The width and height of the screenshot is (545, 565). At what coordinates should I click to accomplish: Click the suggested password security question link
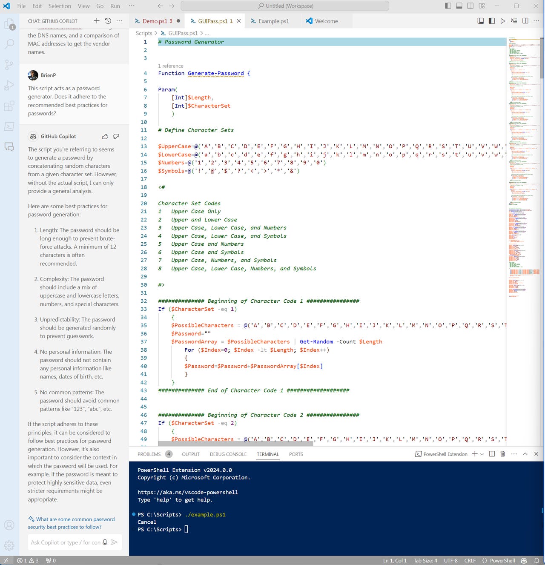[71, 523]
